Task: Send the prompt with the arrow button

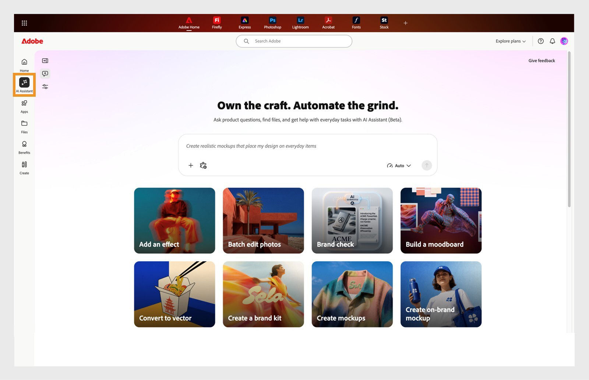Action: [427, 166]
